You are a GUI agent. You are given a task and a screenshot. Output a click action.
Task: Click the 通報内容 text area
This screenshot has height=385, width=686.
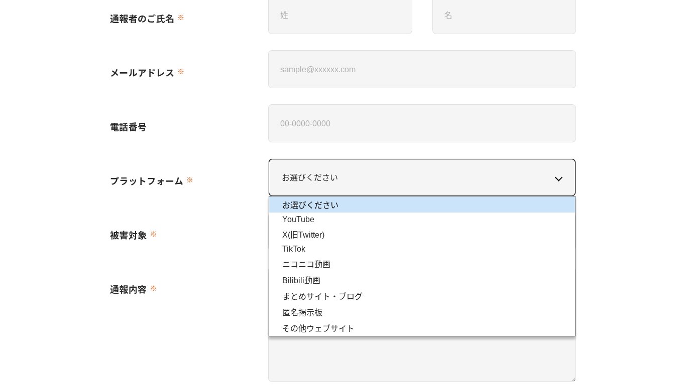tap(422, 358)
